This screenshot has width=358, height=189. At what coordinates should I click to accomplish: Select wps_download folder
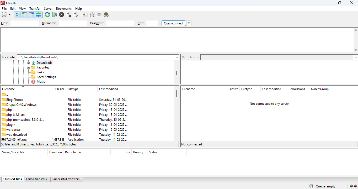coord(17,135)
